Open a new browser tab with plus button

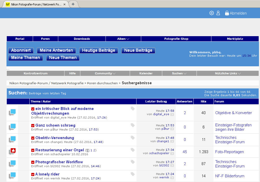pyautogui.click(x=73, y=4)
